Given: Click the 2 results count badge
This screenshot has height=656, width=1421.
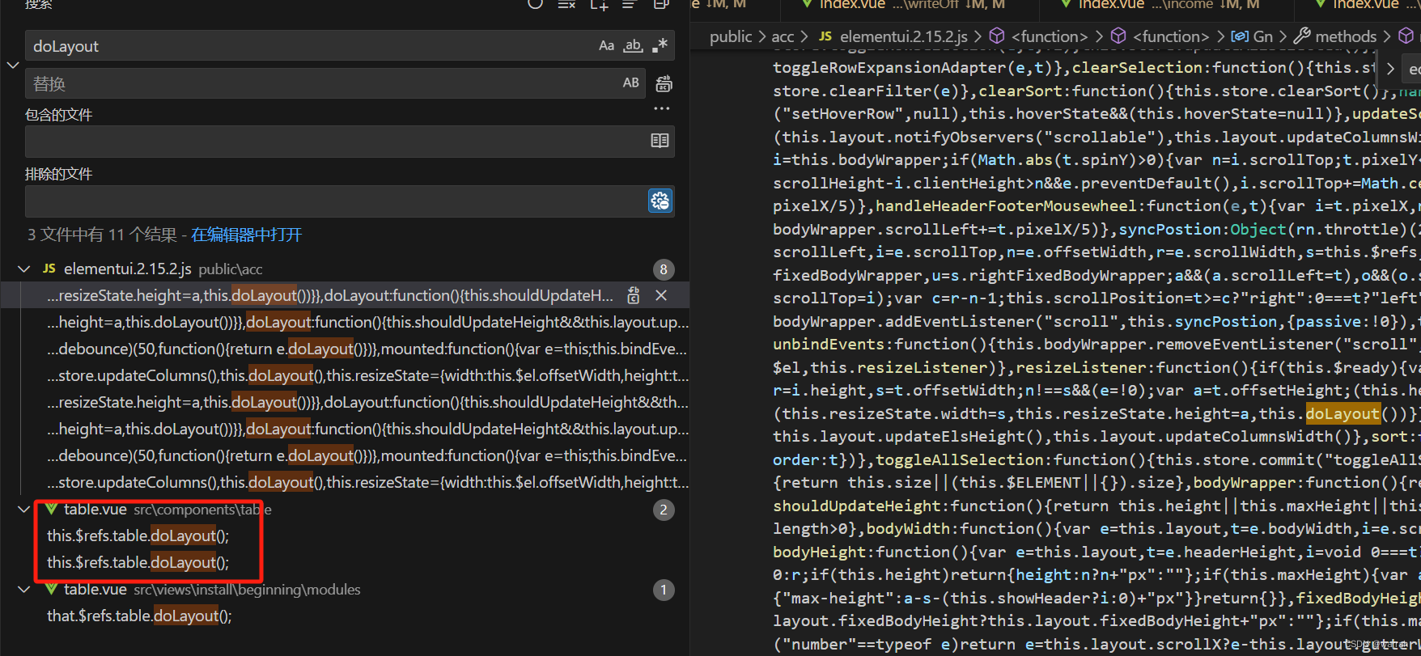Looking at the screenshot, I should pos(664,510).
